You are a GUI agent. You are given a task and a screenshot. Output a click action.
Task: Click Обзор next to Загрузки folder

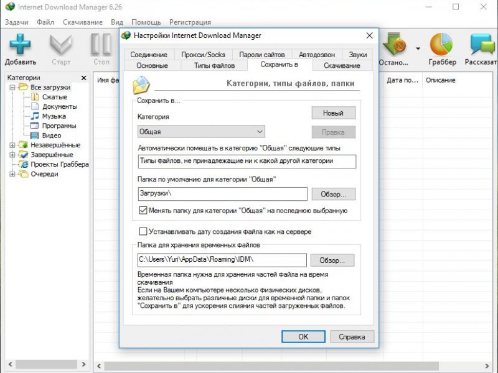334,194
